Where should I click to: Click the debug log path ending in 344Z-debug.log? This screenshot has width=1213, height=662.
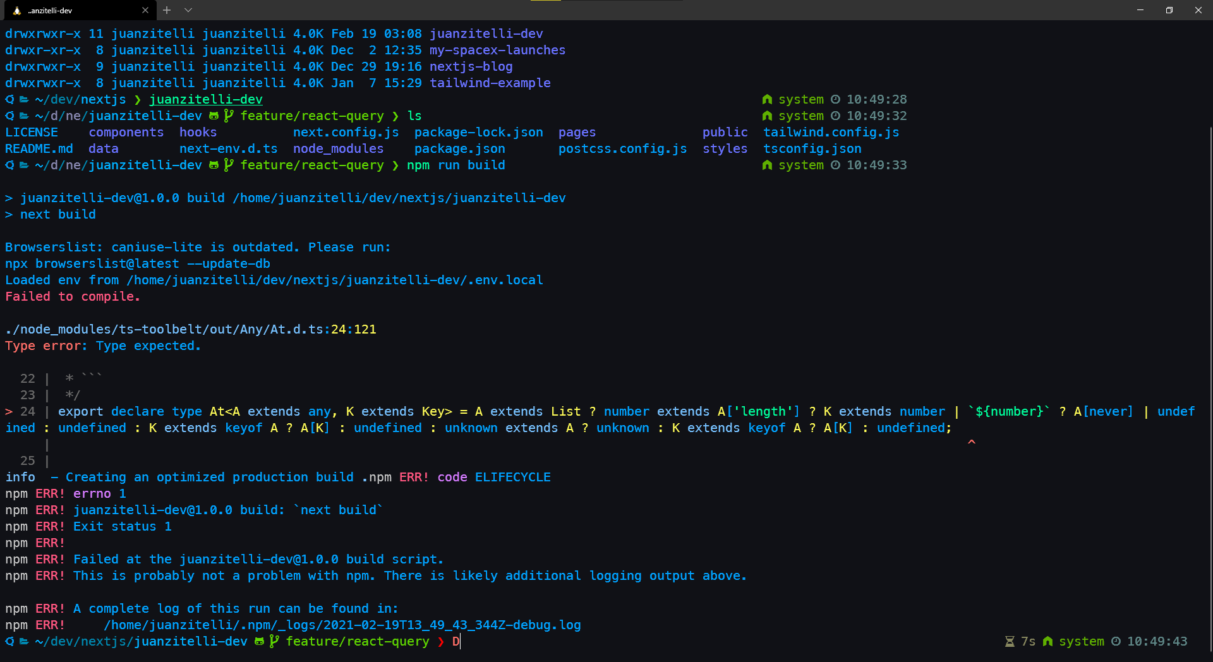click(x=342, y=625)
